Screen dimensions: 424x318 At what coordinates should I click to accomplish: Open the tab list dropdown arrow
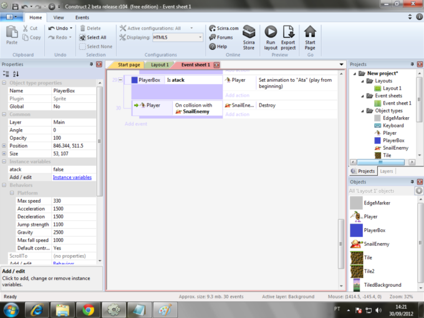point(341,64)
